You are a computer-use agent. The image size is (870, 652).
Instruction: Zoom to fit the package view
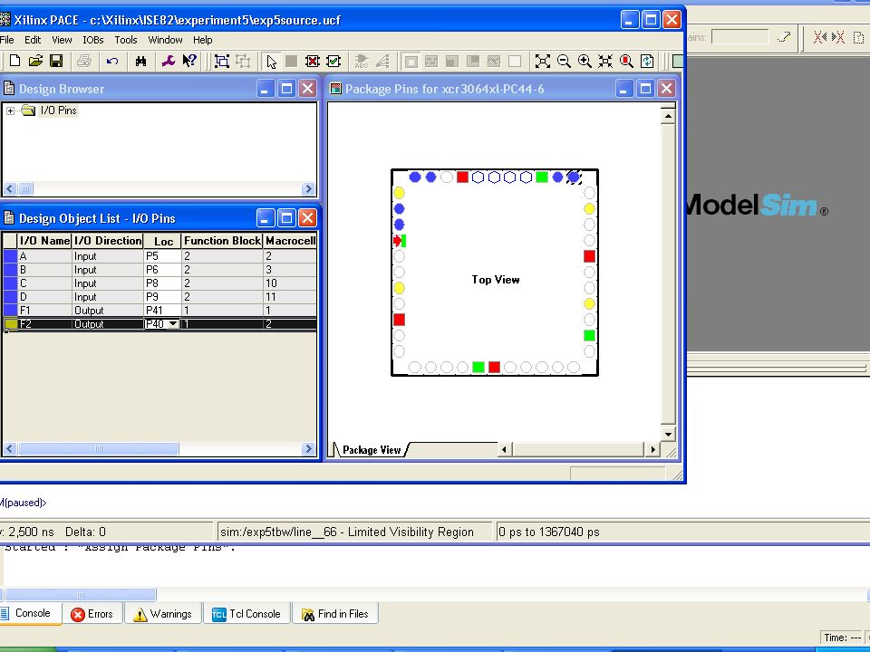click(x=543, y=61)
